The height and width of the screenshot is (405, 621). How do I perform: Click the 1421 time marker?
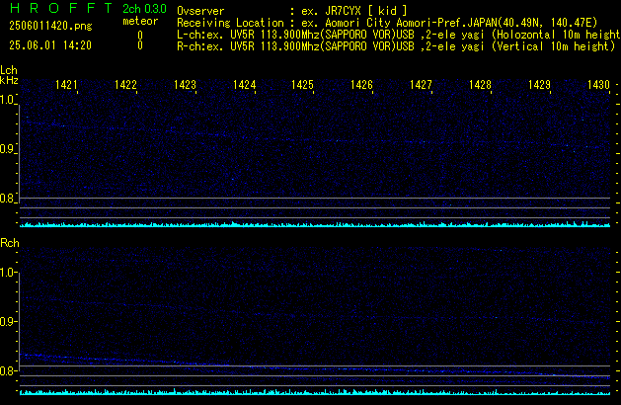66,85
